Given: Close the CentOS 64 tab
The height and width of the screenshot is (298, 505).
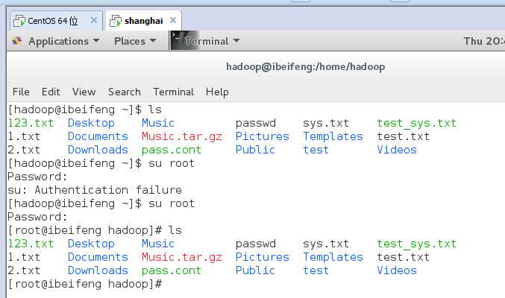Looking at the screenshot, I should (95, 20).
